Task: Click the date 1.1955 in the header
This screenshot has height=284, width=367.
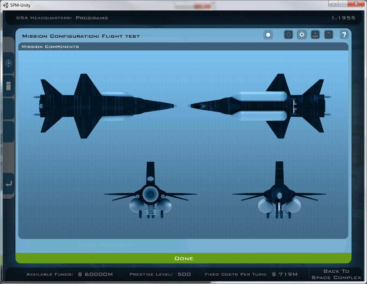Action: pos(343,18)
